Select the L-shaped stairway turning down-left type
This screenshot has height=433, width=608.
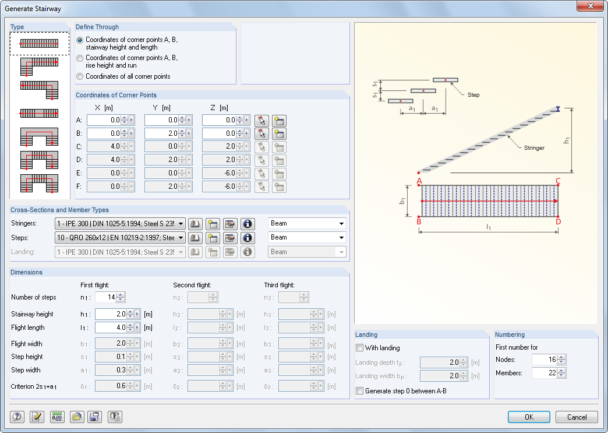coord(39,67)
